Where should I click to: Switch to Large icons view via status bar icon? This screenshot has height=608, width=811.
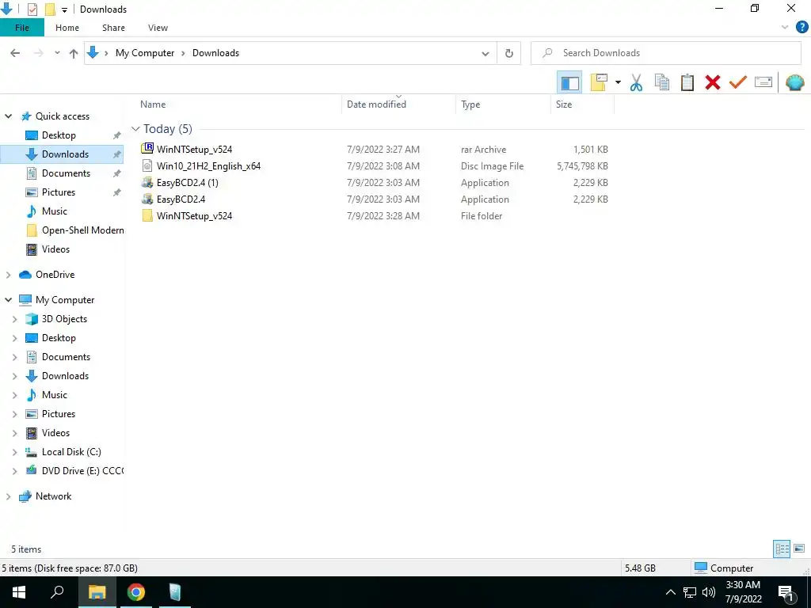(799, 549)
